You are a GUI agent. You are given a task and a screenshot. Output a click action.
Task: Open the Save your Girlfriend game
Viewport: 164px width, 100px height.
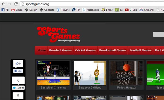[90, 75]
